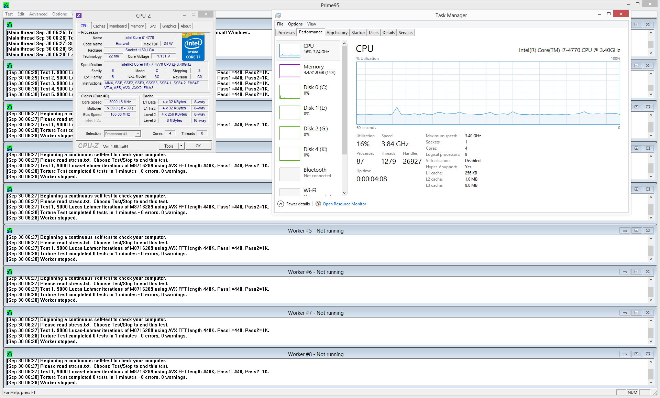Click the Prime95 app icon in main title bar
Image resolution: width=660 pixels, height=398 pixels.
pyautogui.click(x=6, y=5)
